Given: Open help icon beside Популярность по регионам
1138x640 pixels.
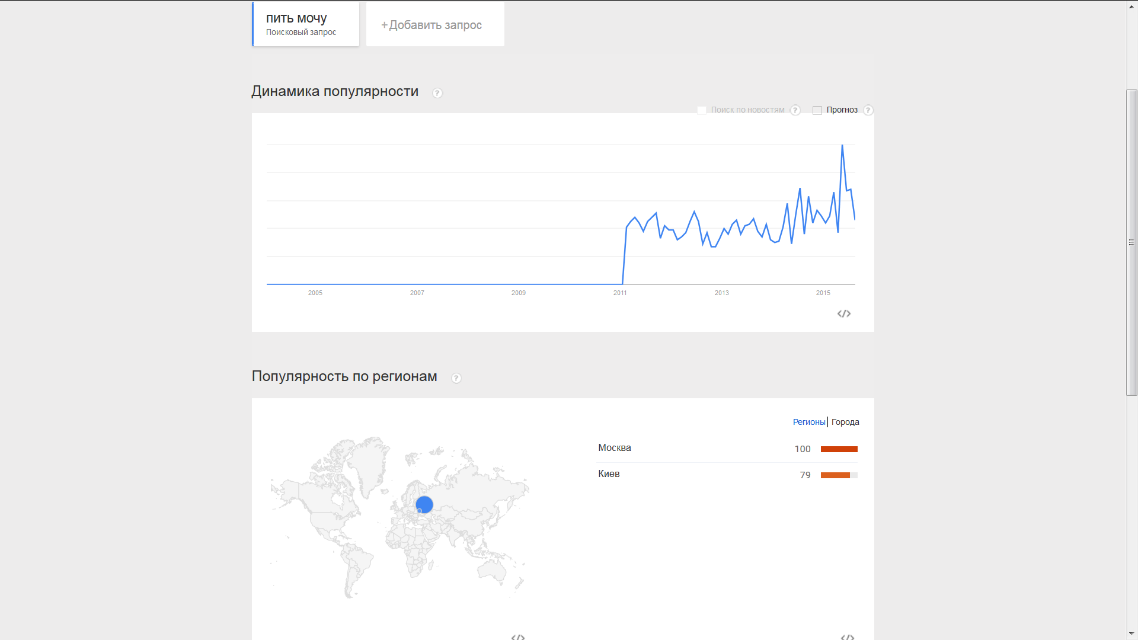Looking at the screenshot, I should pyautogui.click(x=456, y=378).
